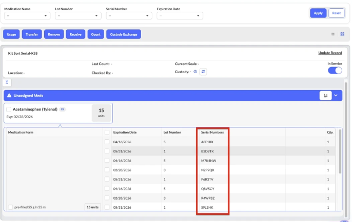This screenshot has width=352, height=222.
Task: Click the Expiration Date filter field
Action: pos(180,15)
